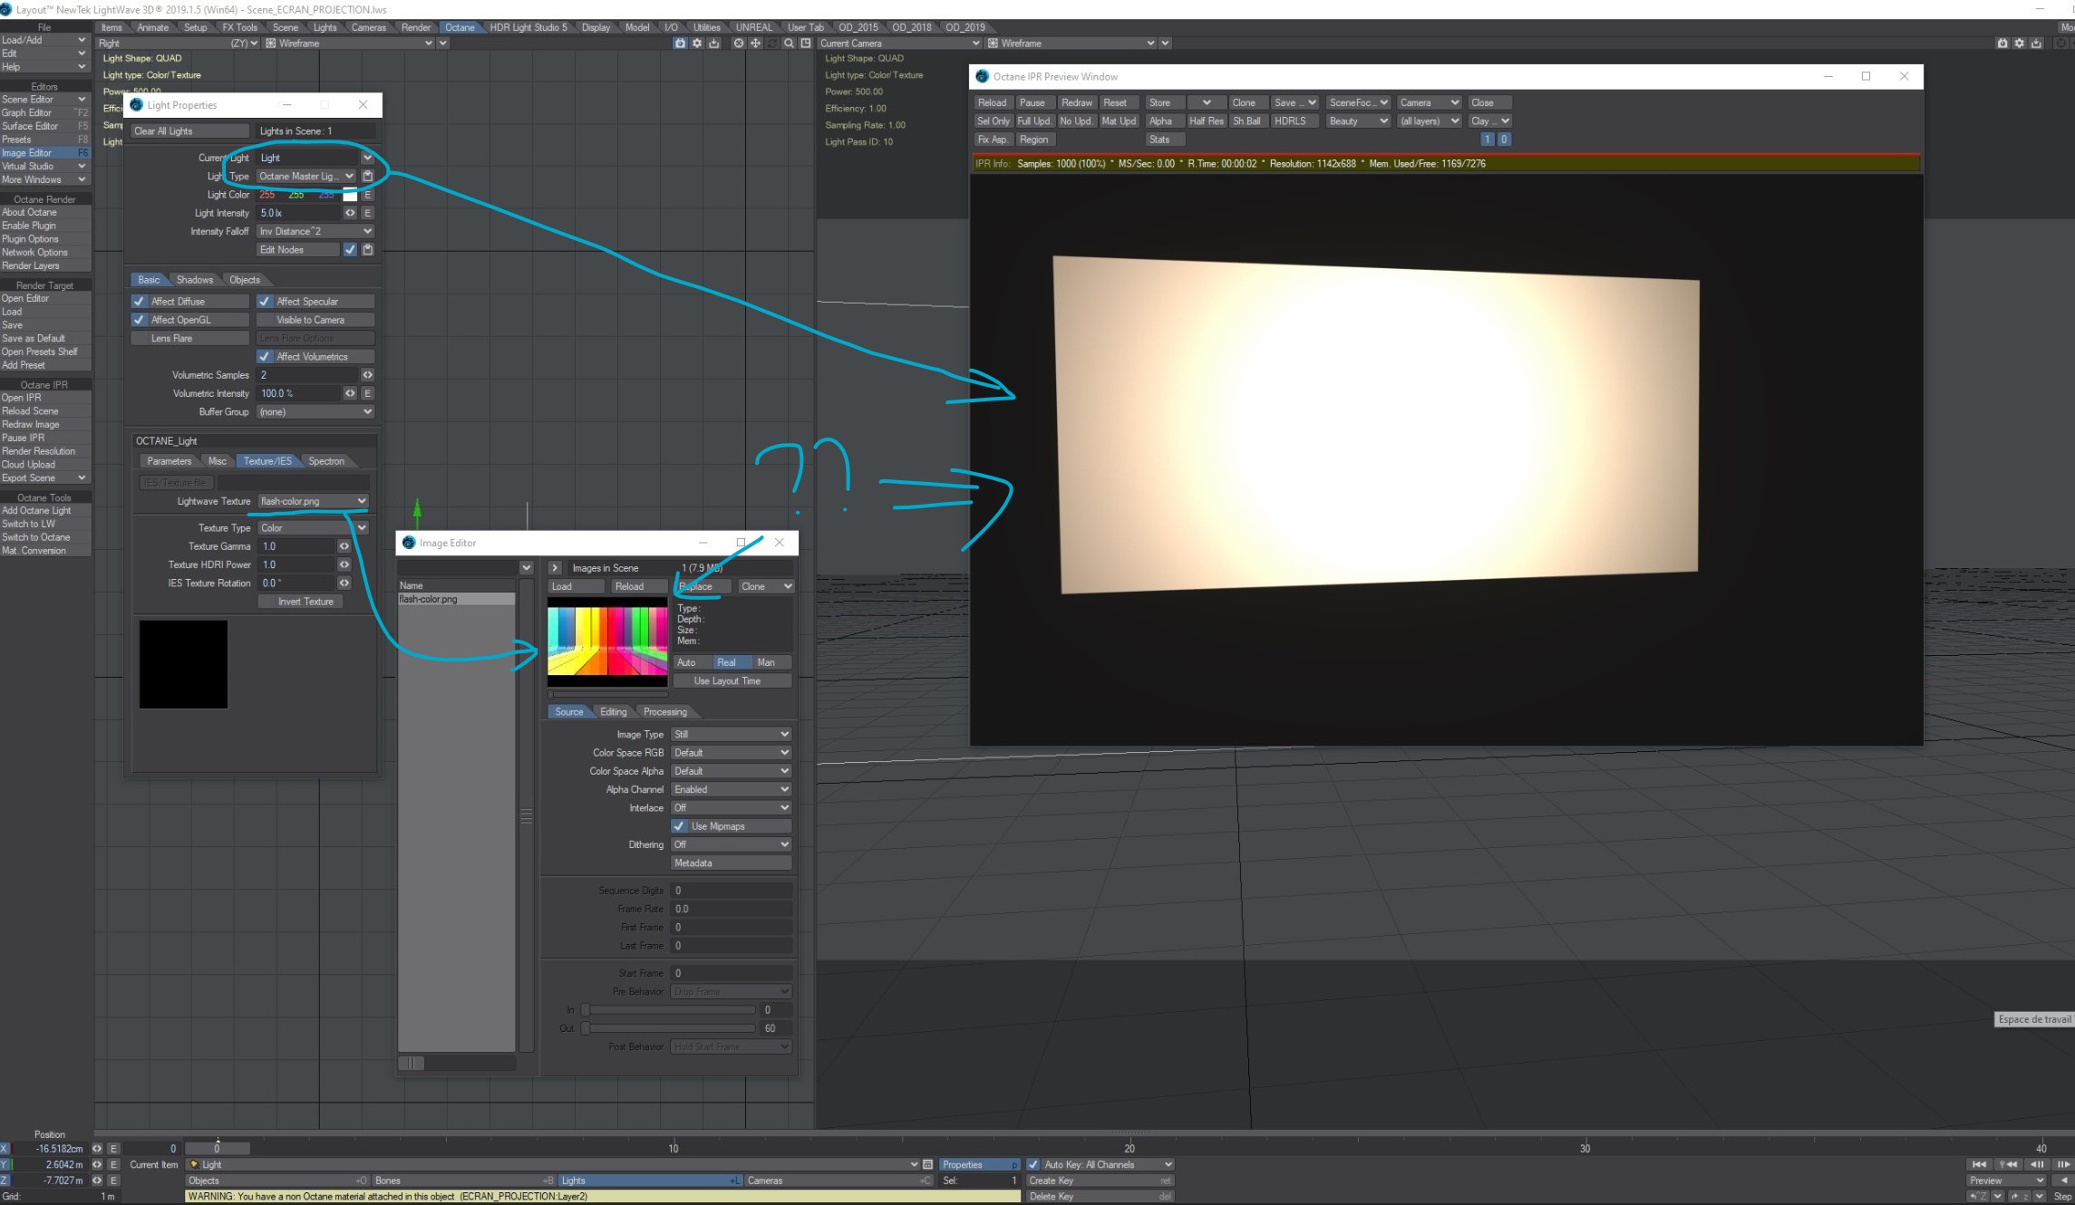Open the Texture/IES tab
The image size is (2075, 1205).
click(267, 461)
